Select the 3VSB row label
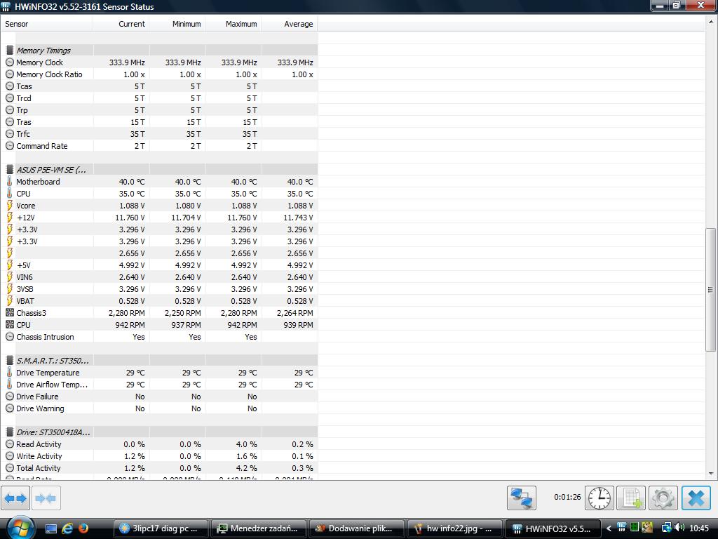 click(x=25, y=289)
